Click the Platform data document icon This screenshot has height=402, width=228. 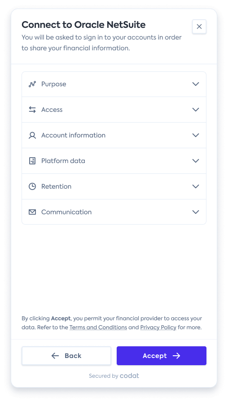click(x=32, y=161)
